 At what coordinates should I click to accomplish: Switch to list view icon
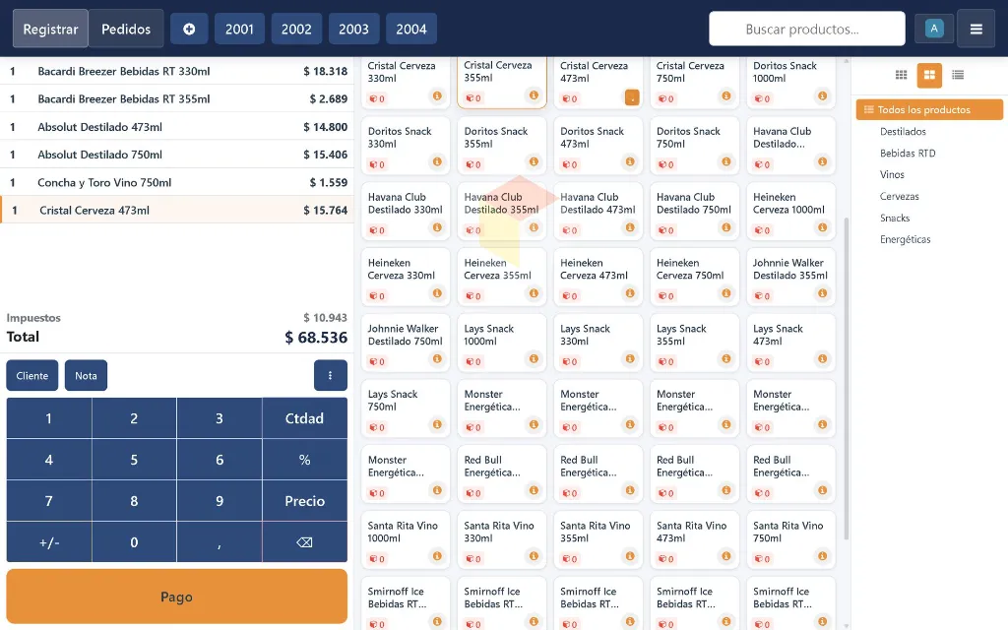pos(958,75)
